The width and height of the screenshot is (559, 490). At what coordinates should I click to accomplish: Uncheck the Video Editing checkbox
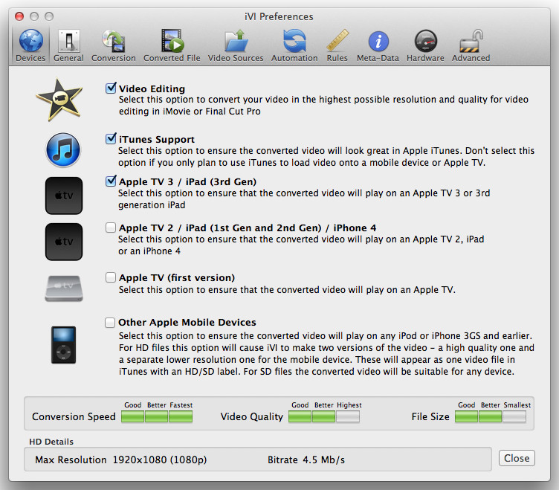click(x=111, y=88)
